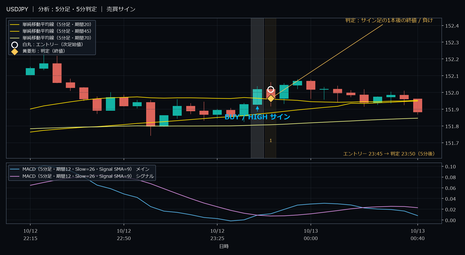Click the blue up arrow under the signal candle
The height and width of the screenshot is (255, 465).
pyautogui.click(x=257, y=109)
